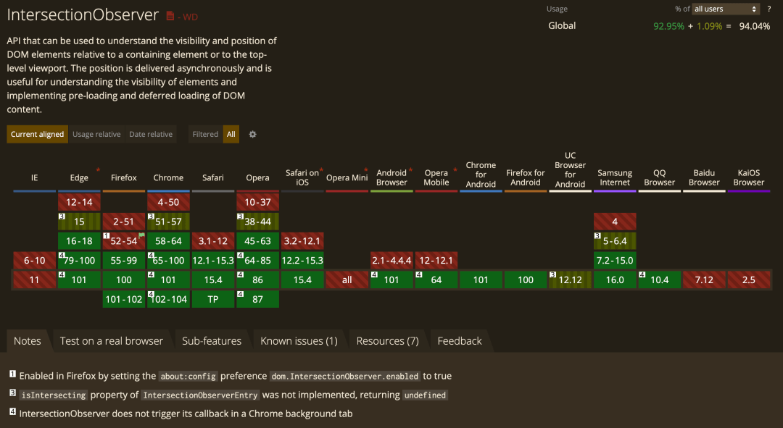The image size is (783, 428).
Task: Open the Notes tab
Action: [x=28, y=341]
